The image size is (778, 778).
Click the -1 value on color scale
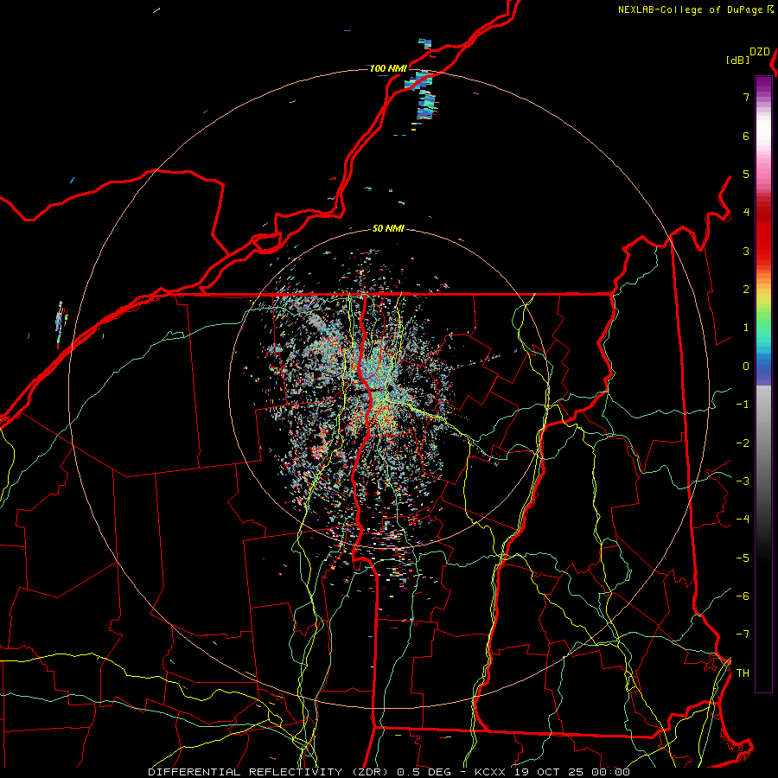pos(743,405)
